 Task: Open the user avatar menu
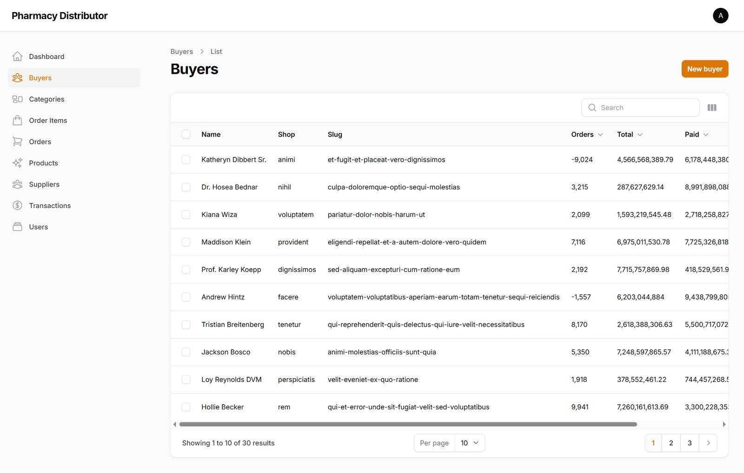720,16
